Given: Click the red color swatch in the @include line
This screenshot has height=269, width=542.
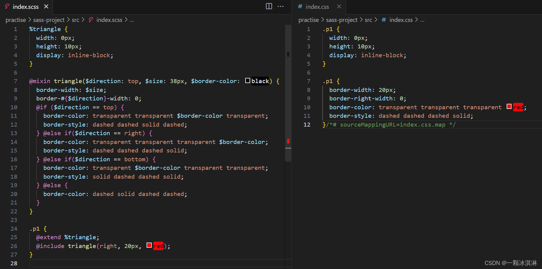Looking at the screenshot, I should click(x=149, y=245).
